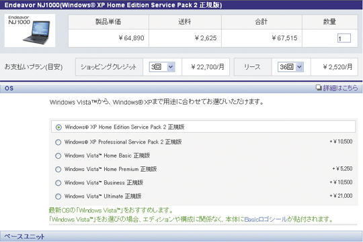
Task: Click the +¥10,500 Vista Business surcharge
Action: pos(341,182)
